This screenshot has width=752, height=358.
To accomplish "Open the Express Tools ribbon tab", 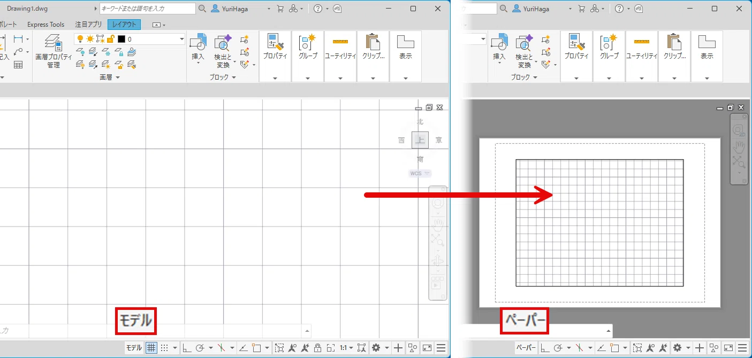I will click(46, 25).
